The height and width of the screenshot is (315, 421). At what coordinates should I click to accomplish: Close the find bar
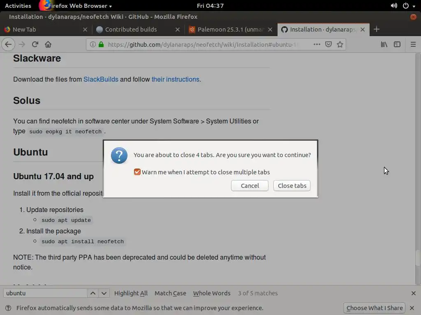[x=413, y=293]
